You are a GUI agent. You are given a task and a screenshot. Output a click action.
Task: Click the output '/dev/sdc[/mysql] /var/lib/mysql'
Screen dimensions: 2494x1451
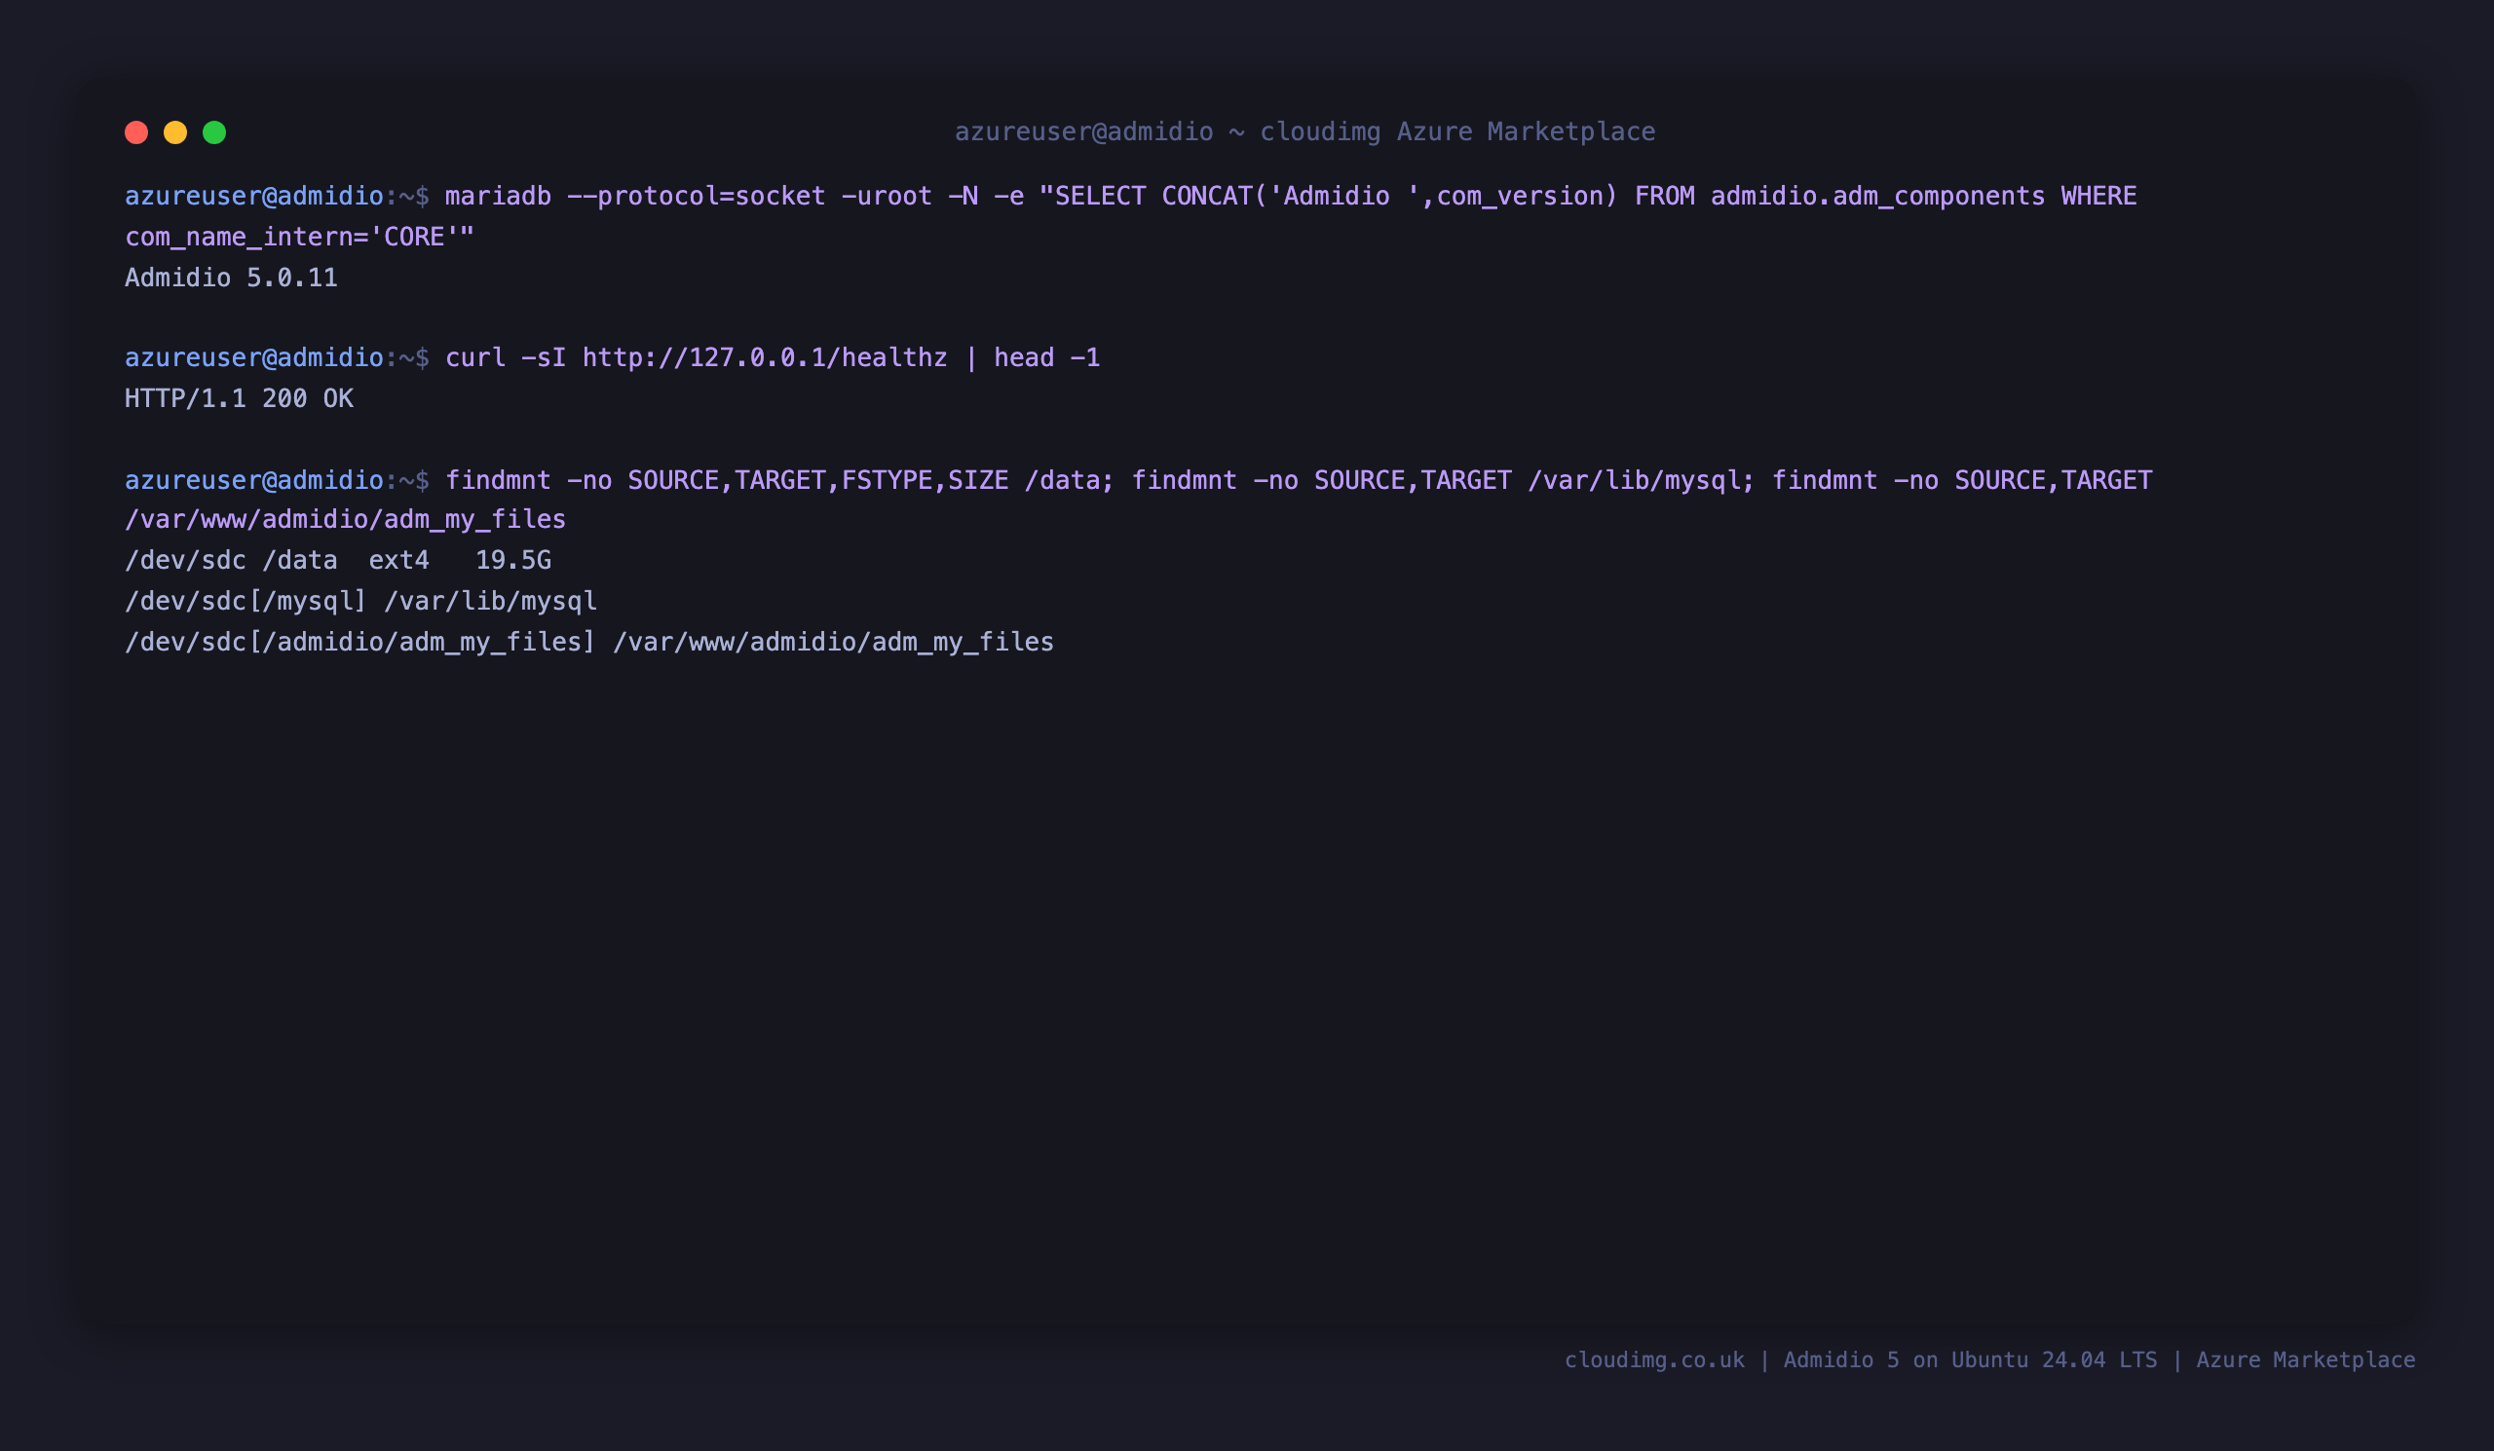[361, 602]
